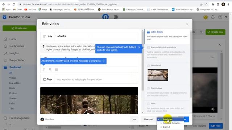The width and height of the screenshot is (232, 130).
Task: Click the Title input field
Action: pyautogui.click(x=96, y=36)
